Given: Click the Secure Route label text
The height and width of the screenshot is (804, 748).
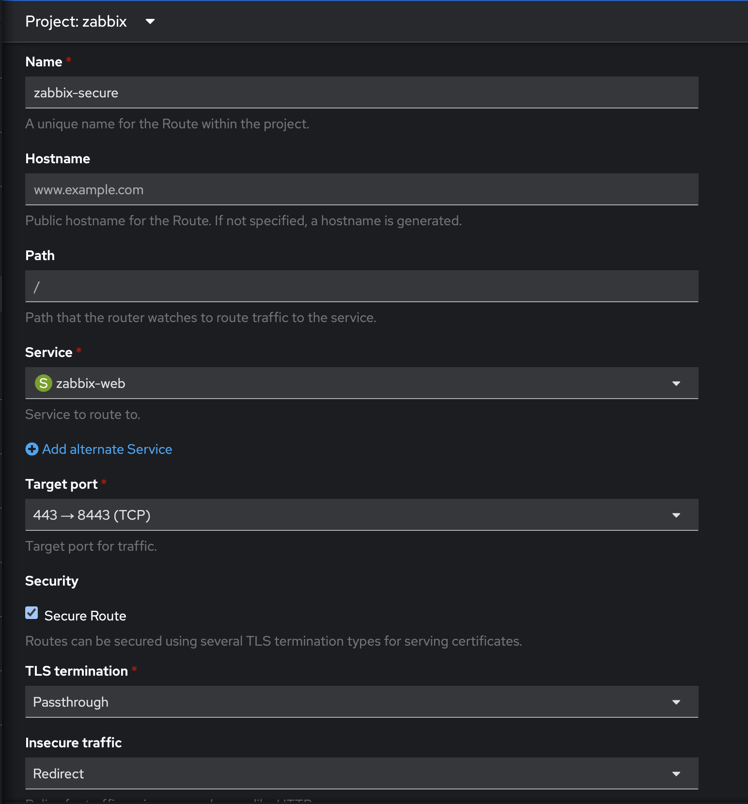Looking at the screenshot, I should [x=85, y=616].
